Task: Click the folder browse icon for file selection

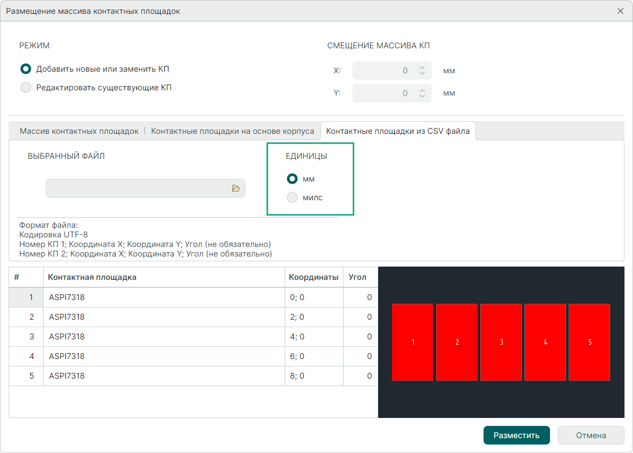Action: pos(236,189)
